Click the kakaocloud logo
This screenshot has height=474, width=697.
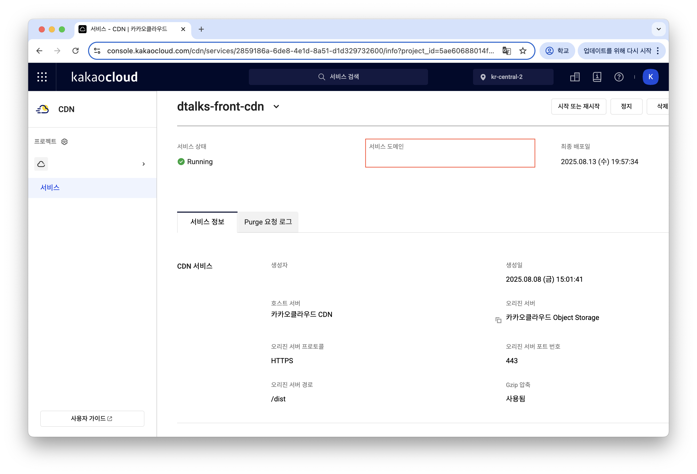point(104,77)
